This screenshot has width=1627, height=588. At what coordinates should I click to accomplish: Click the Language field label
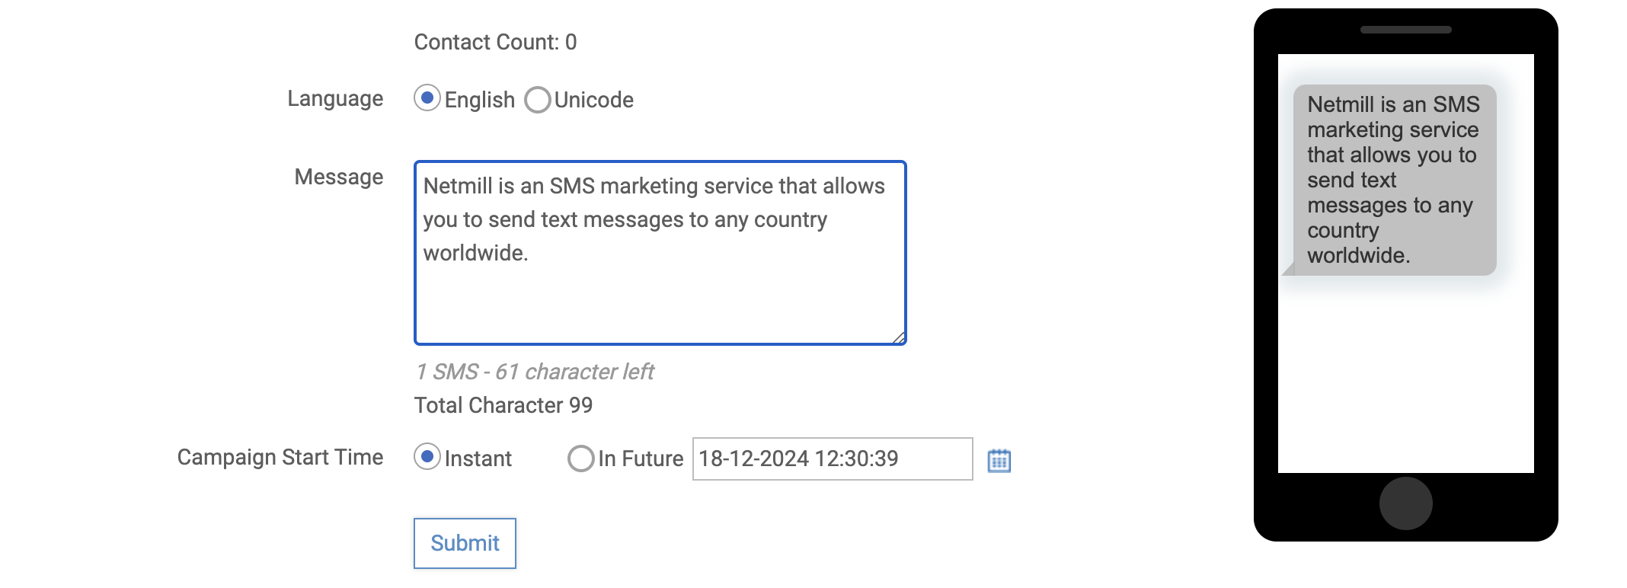(x=335, y=98)
